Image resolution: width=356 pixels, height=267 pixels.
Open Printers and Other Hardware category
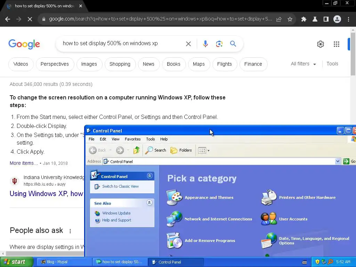pos(298,197)
